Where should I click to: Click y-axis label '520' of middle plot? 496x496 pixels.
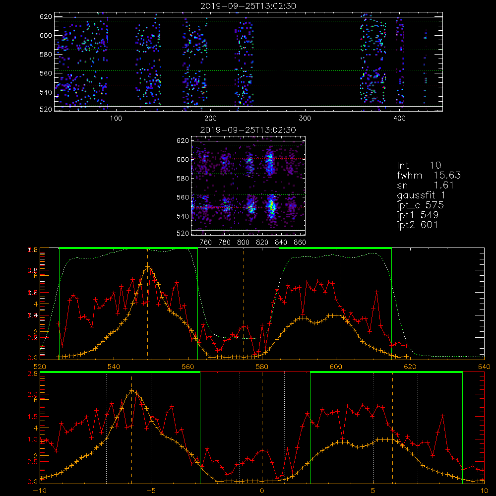coord(183,233)
